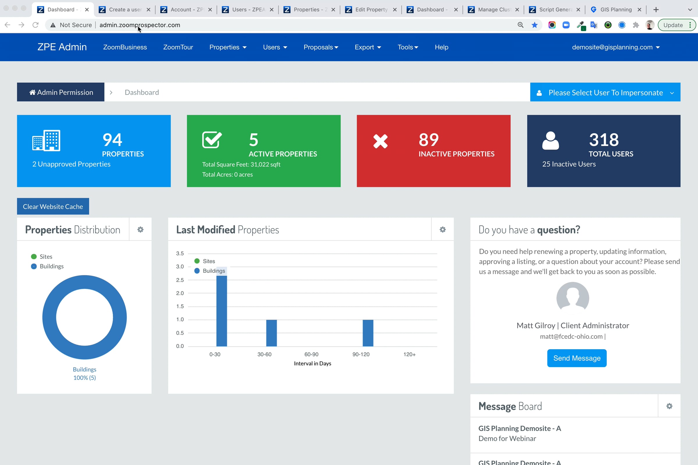Click the page zoom magnifier icon
This screenshot has width=698, height=465.
coord(521,25)
